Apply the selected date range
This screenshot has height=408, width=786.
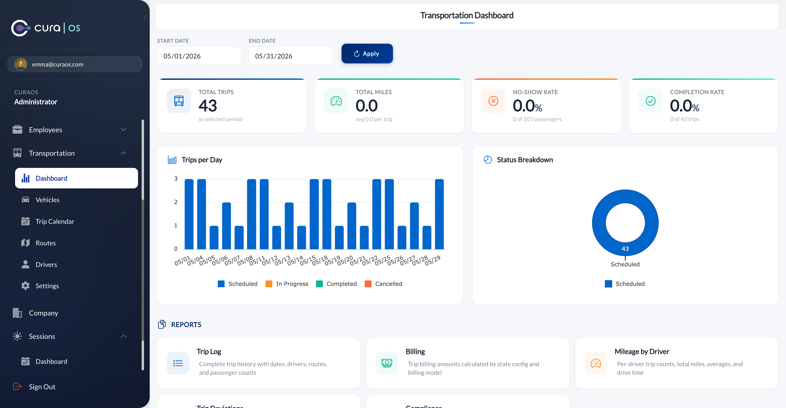(x=367, y=54)
